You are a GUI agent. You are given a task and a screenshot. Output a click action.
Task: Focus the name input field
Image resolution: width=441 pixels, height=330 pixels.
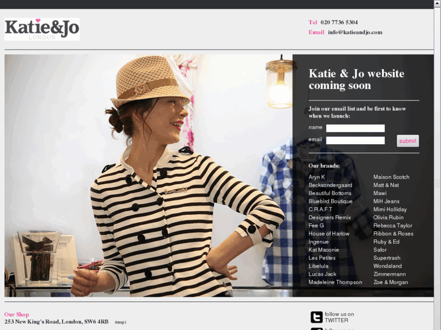click(355, 128)
